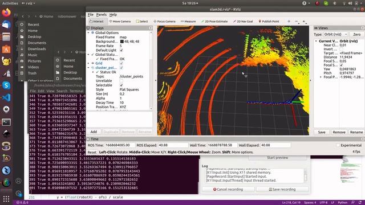Choose the Select tool in RViz
This screenshot has height=205, width=365.
click(x=142, y=22)
